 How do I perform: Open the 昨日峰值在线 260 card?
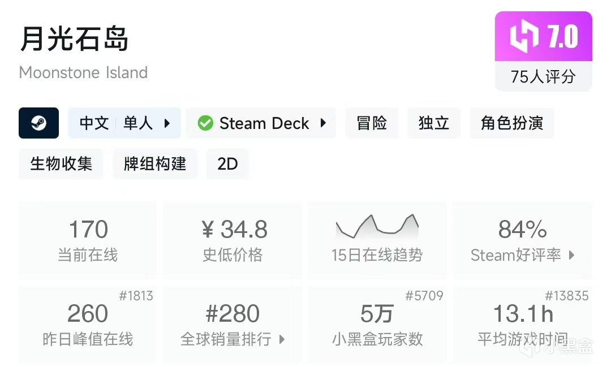click(88, 325)
